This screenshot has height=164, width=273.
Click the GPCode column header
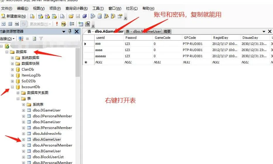197,38
